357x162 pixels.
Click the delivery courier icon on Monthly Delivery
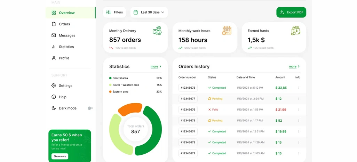(157, 31)
